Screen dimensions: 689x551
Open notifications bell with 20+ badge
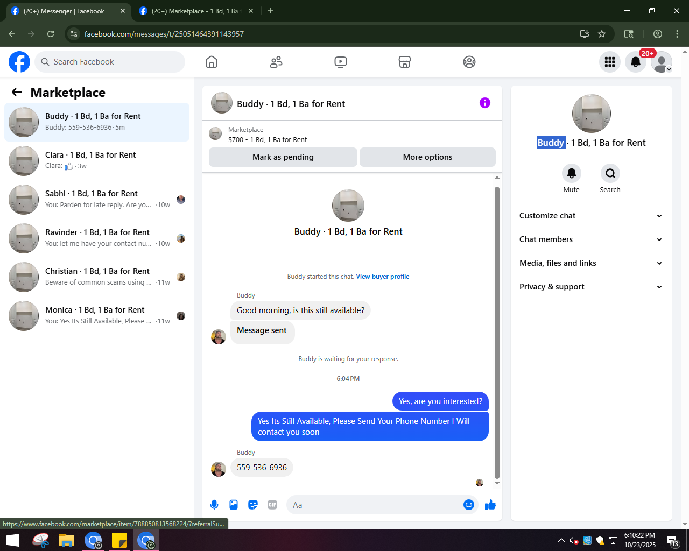(x=636, y=62)
